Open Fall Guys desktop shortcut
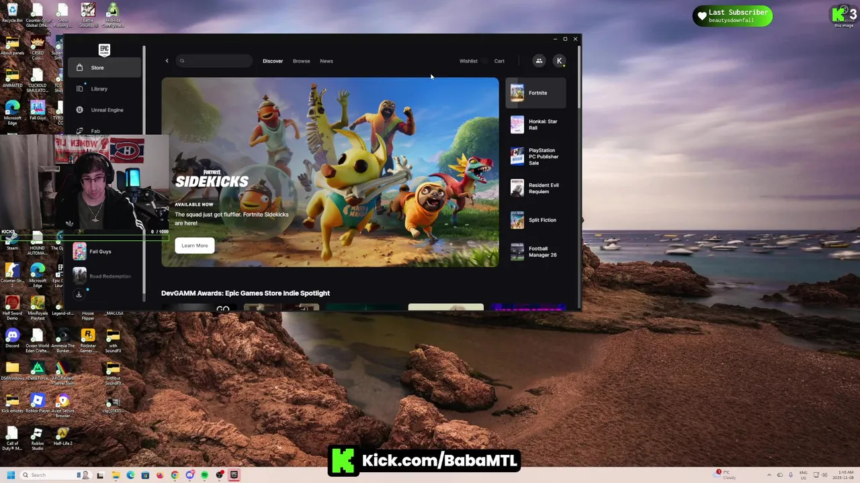The height and width of the screenshot is (483, 860). tap(38, 110)
